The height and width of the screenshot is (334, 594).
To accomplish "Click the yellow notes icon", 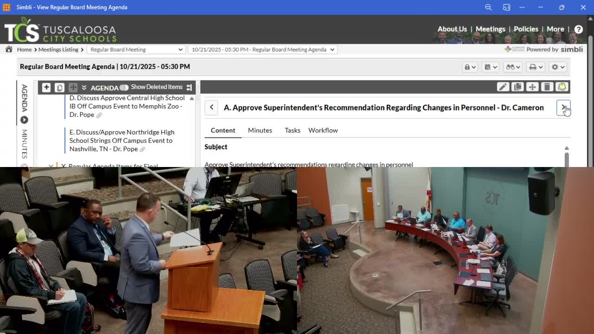I will 562,87.
